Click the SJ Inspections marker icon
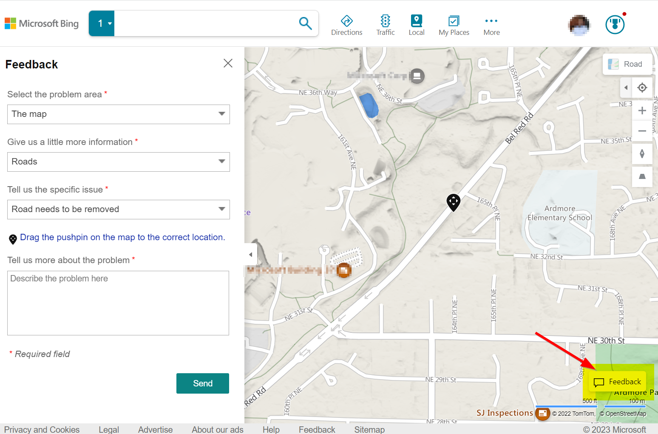 (542, 413)
